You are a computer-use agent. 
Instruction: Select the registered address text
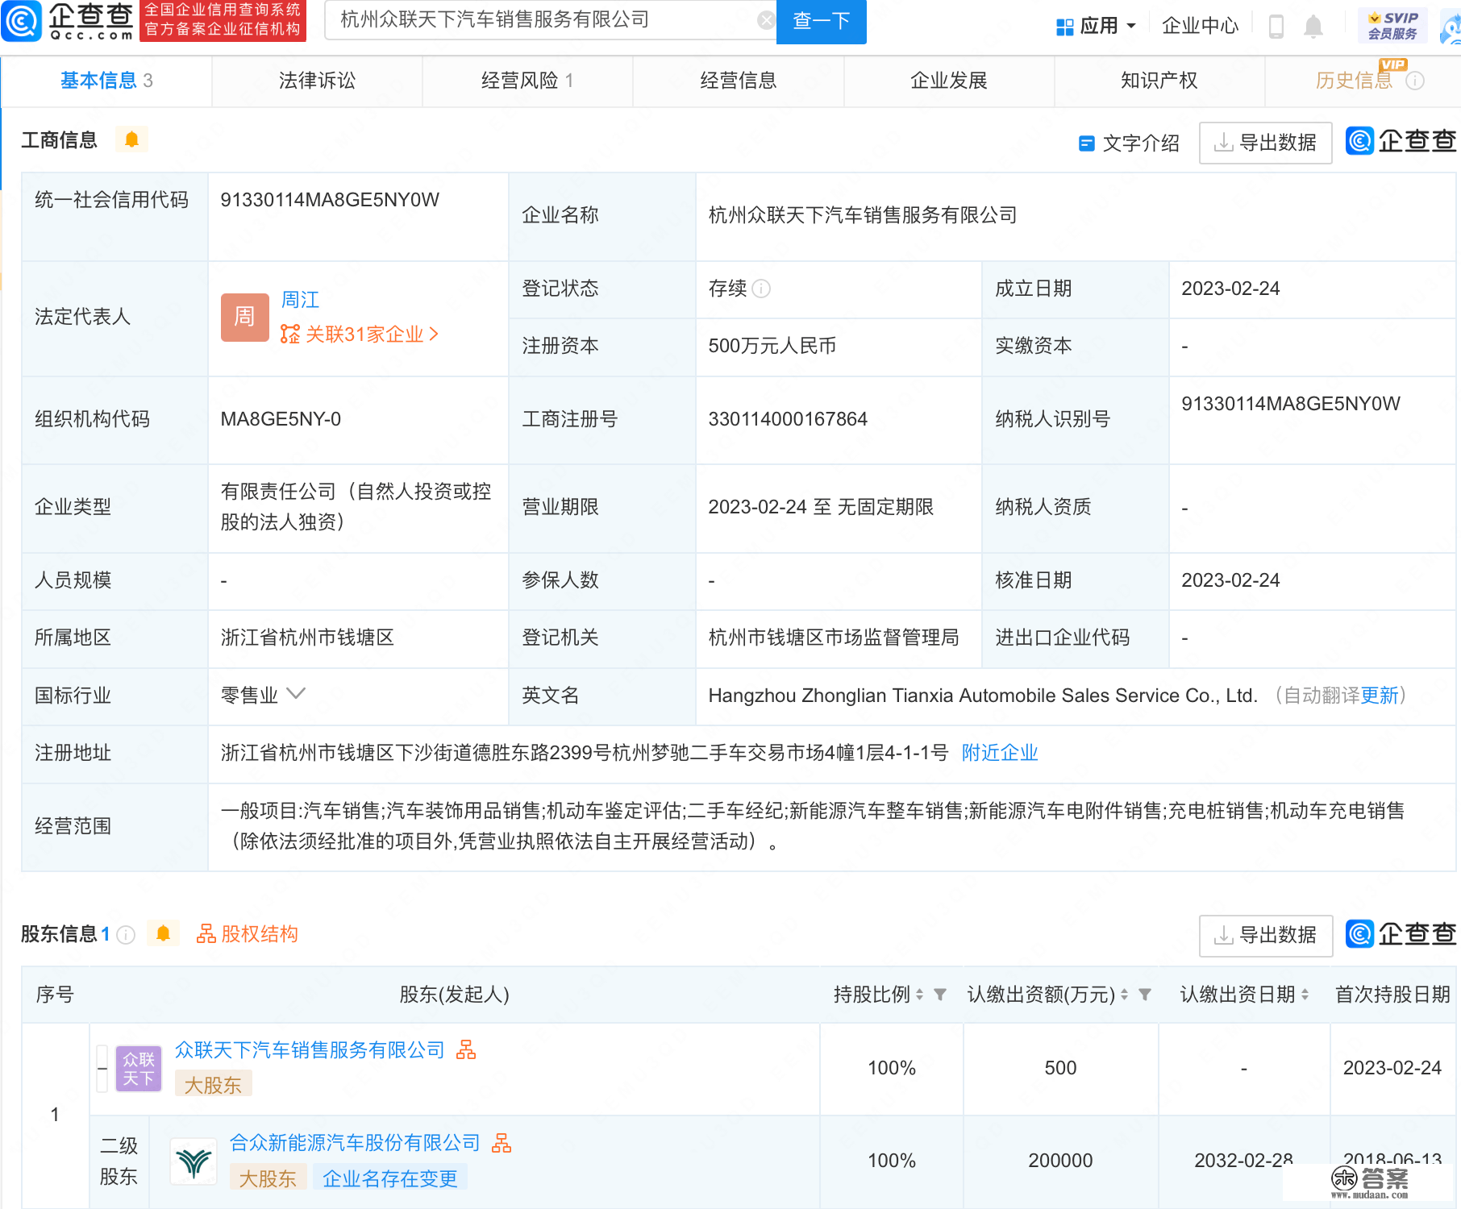(585, 753)
